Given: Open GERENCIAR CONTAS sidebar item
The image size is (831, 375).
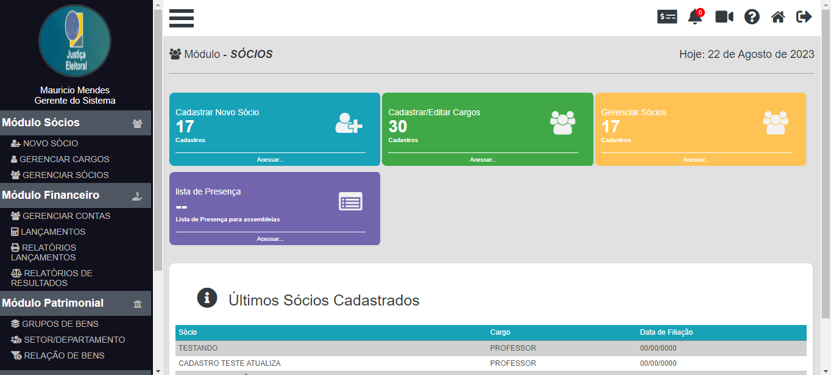Looking at the screenshot, I should (66, 216).
